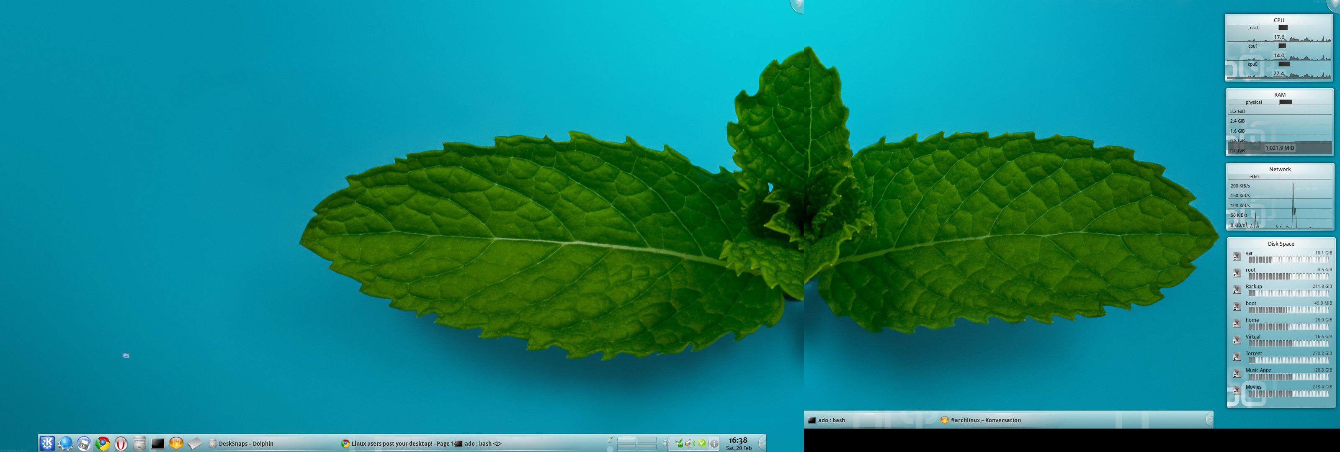Click the 49.9 MiB boot size text
1340x452 pixels.
[x=1323, y=303]
